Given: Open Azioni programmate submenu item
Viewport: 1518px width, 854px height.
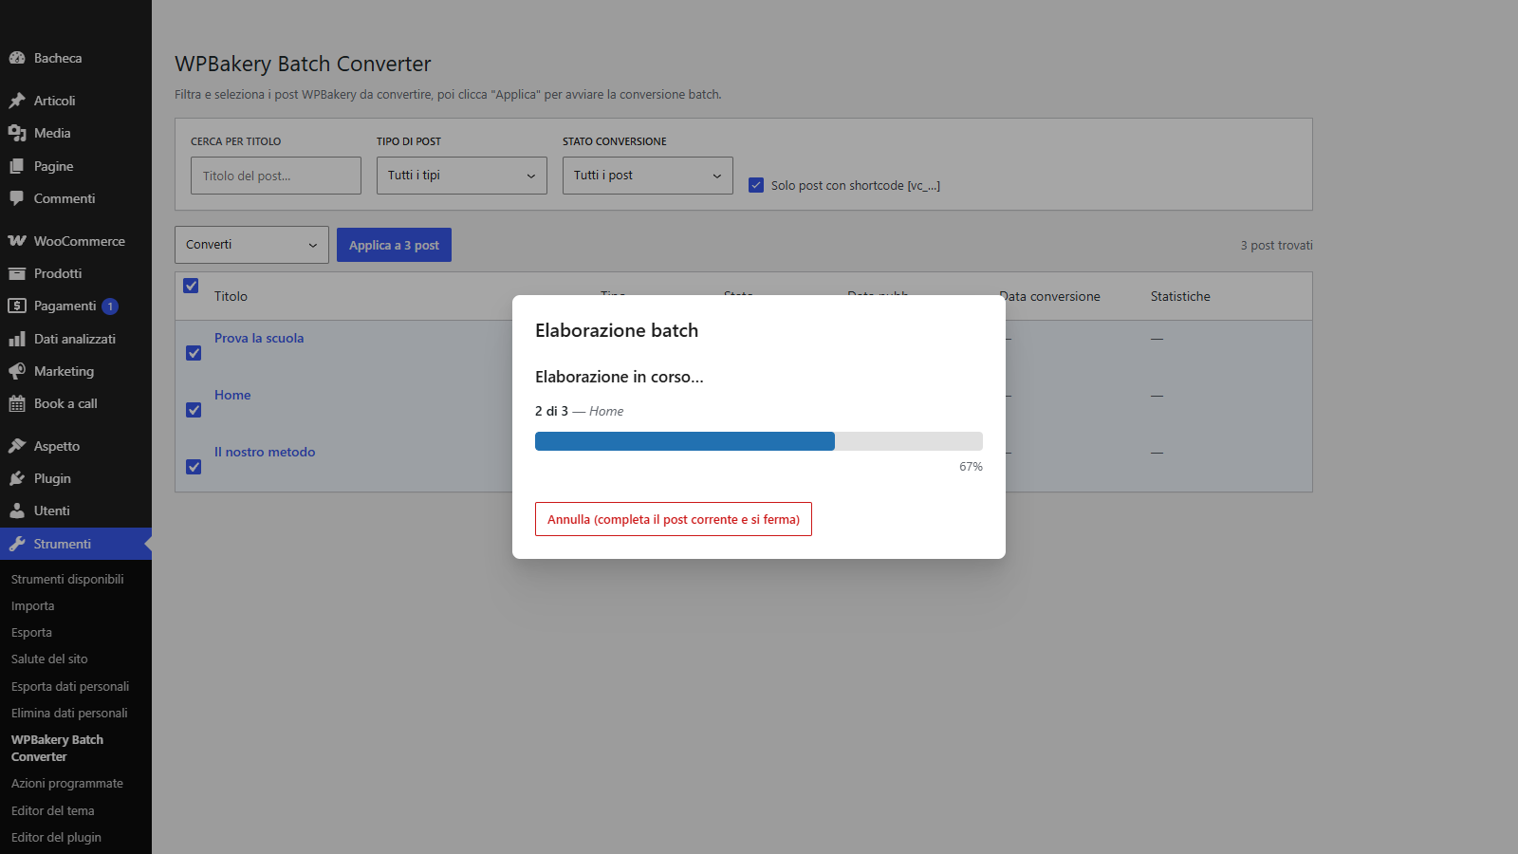Looking at the screenshot, I should click(67, 783).
